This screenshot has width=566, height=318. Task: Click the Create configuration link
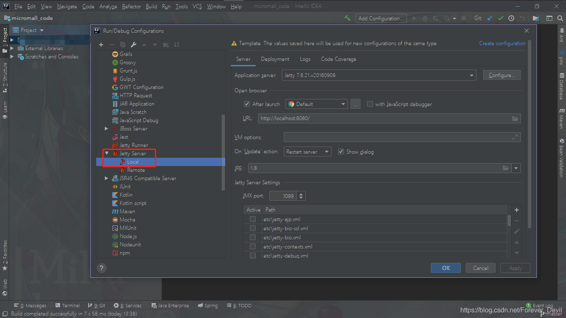coord(502,43)
